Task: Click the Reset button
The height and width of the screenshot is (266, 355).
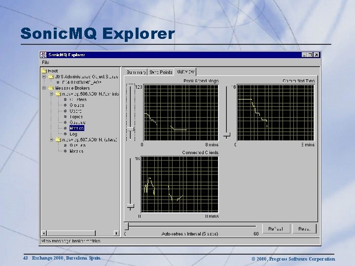Action: coord(304,229)
